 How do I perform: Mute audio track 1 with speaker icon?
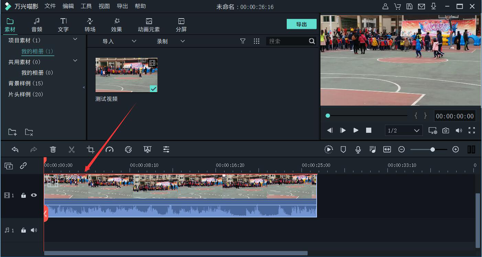[x=34, y=230]
